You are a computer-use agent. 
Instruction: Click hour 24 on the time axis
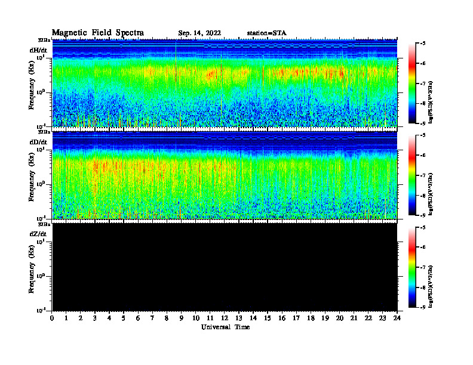pos(397,318)
